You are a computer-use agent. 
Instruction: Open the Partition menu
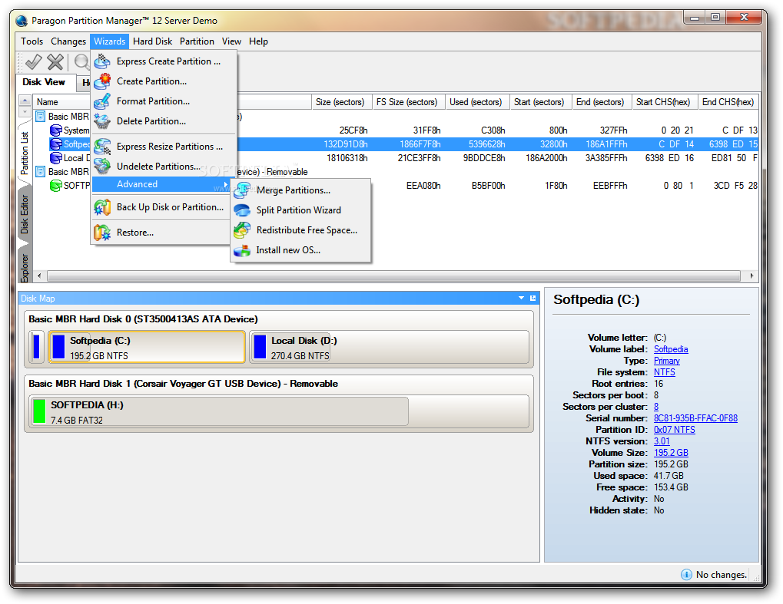197,41
